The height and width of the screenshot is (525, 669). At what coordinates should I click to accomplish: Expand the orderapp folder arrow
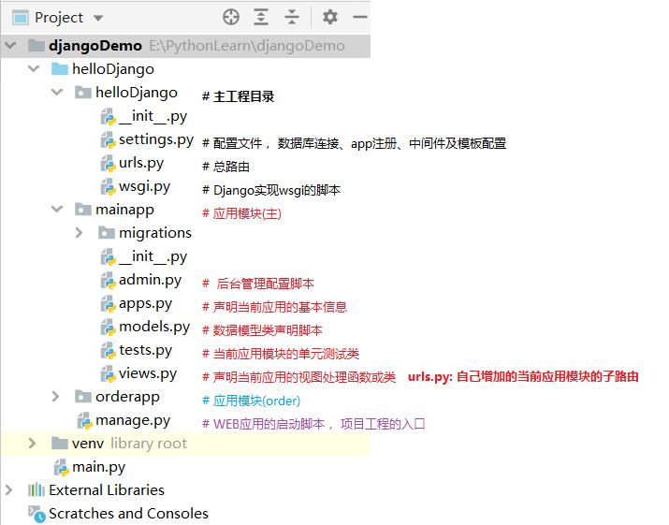click(x=55, y=397)
